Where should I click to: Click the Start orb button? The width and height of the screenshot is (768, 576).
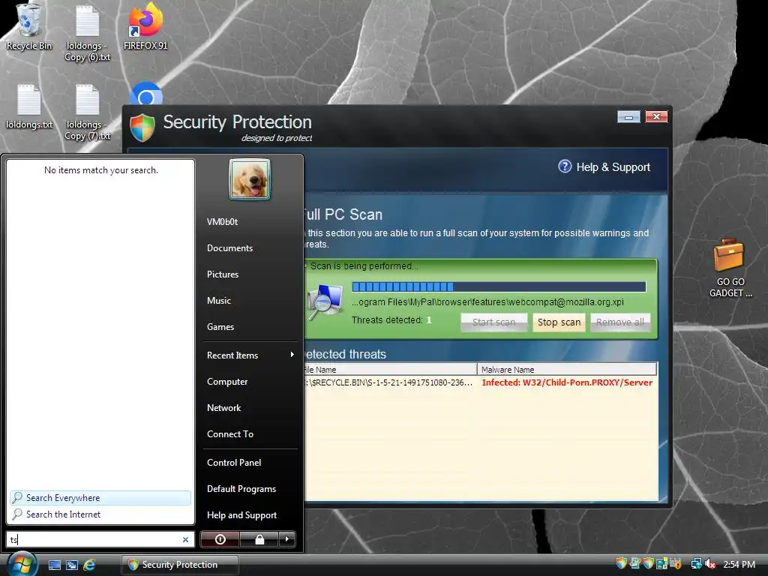coord(21,564)
